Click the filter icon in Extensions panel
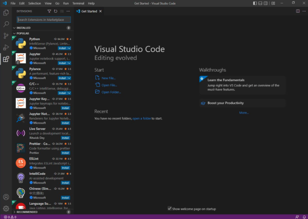The width and height of the screenshot is (308, 219). (49, 11)
